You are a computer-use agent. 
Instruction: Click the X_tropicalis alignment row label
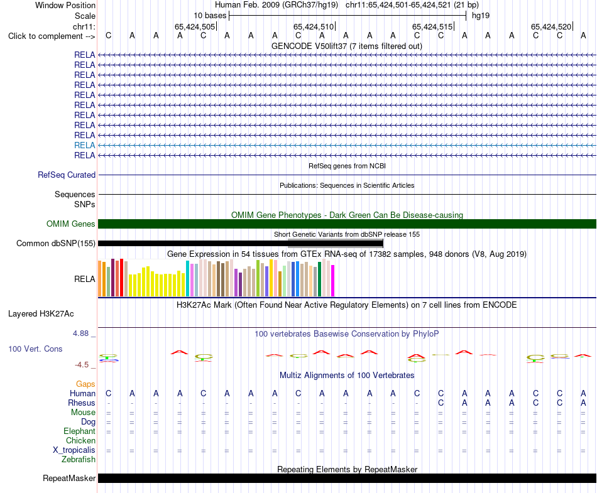point(74,450)
